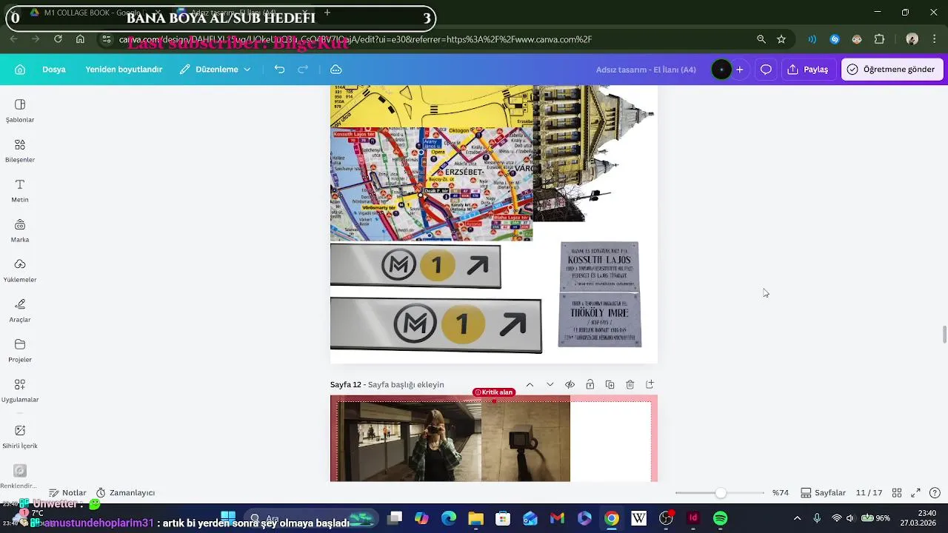Open the user avatar circle
Screen dimensions: 948x533
(721, 70)
